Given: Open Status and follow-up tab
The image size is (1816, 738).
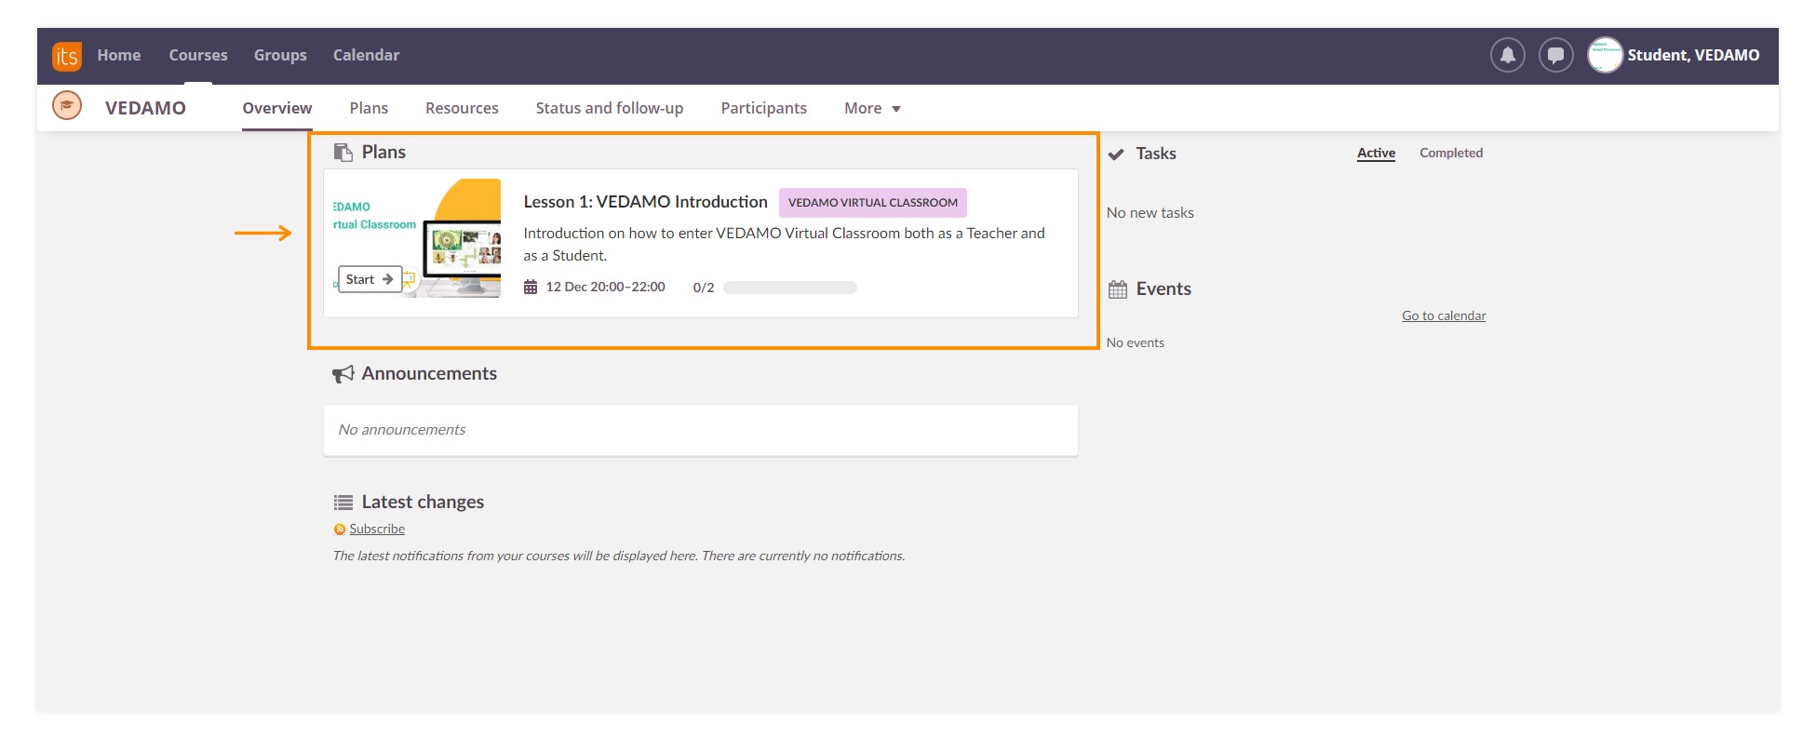Looking at the screenshot, I should coord(610,108).
